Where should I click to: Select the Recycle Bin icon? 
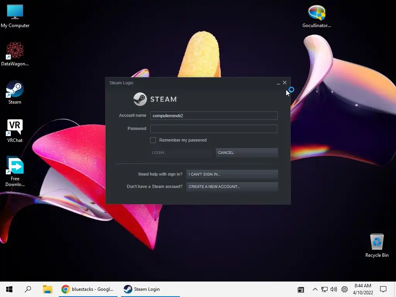[377, 246]
